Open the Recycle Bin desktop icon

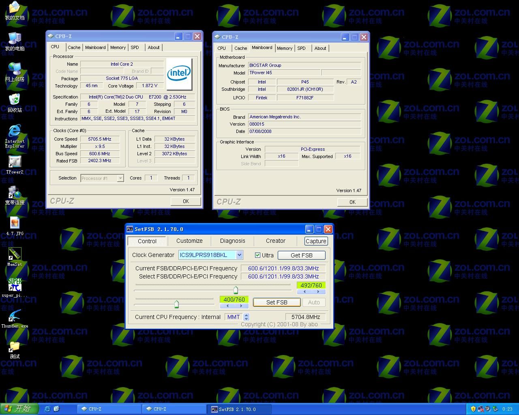coord(15,103)
